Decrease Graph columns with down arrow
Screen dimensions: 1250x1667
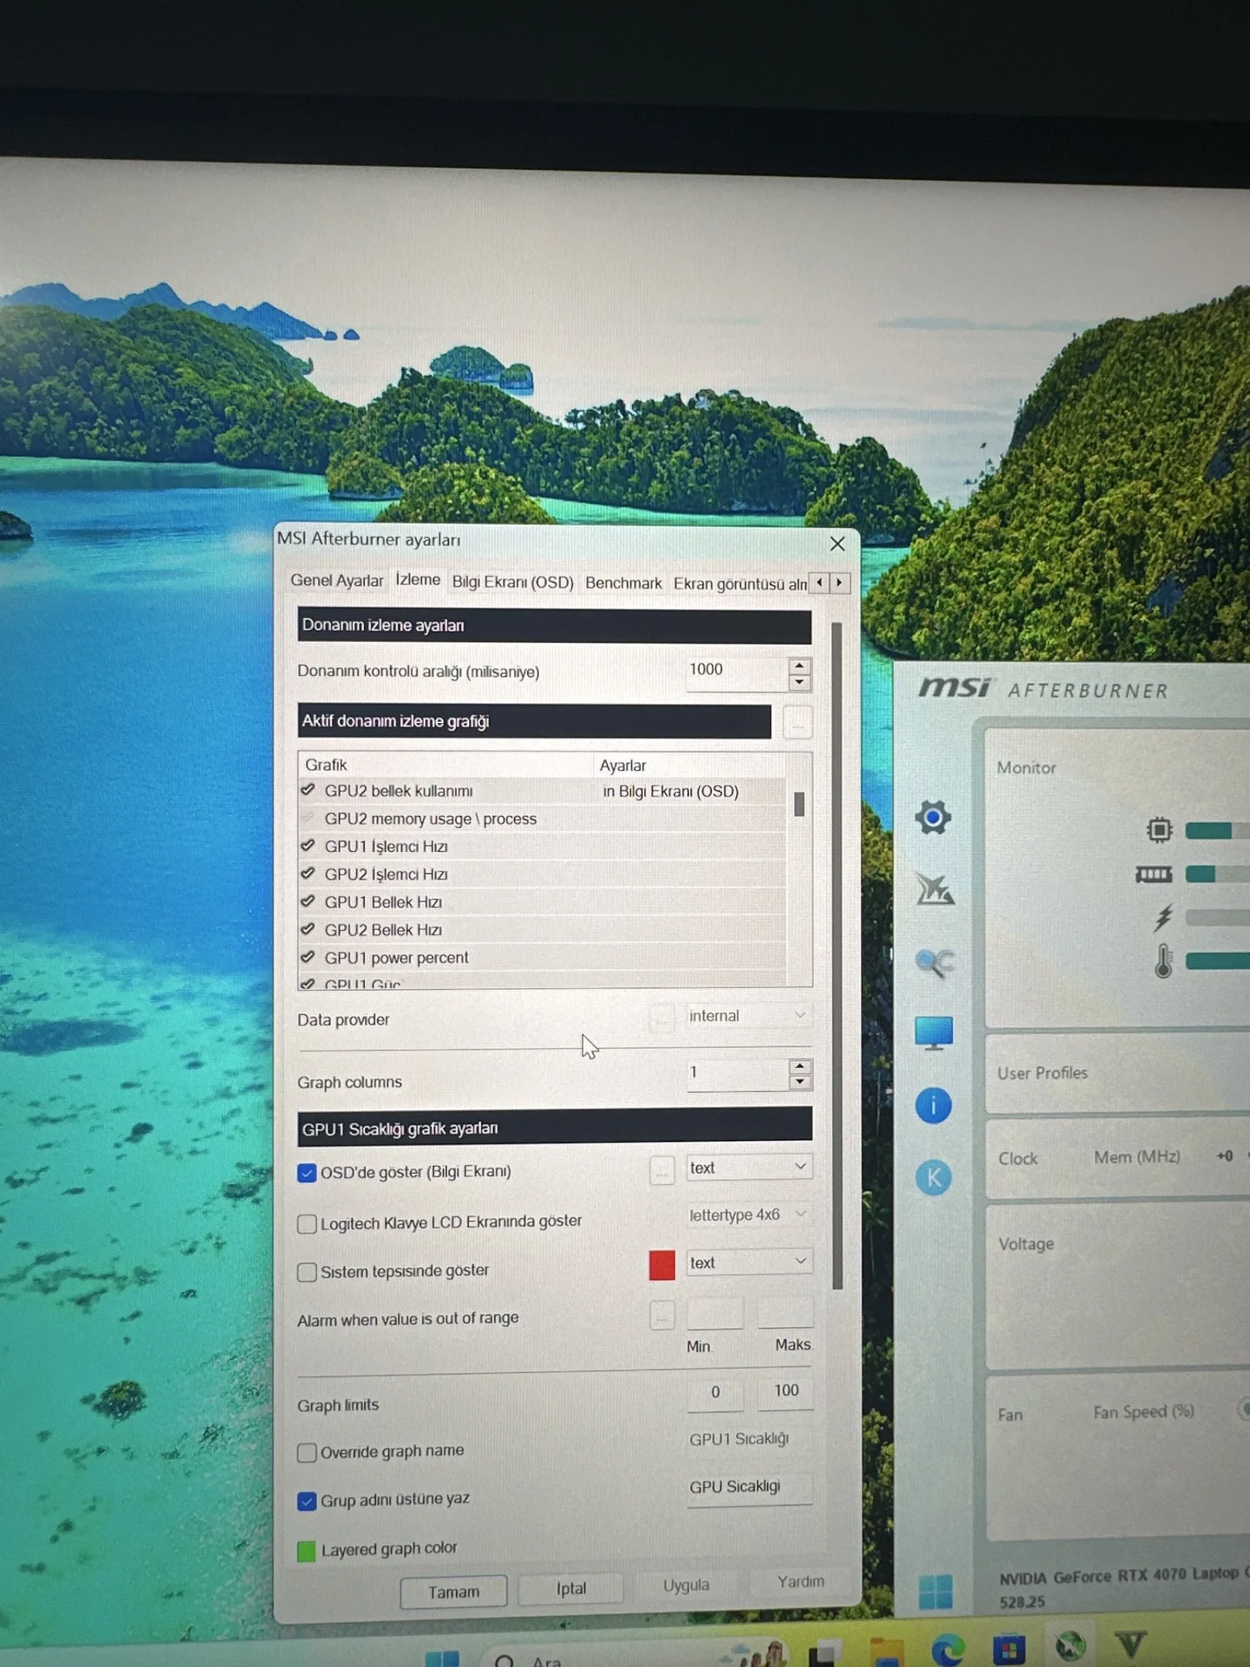coord(800,1082)
